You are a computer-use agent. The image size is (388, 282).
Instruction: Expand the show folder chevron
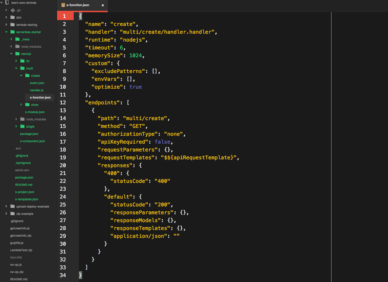tap(21, 105)
